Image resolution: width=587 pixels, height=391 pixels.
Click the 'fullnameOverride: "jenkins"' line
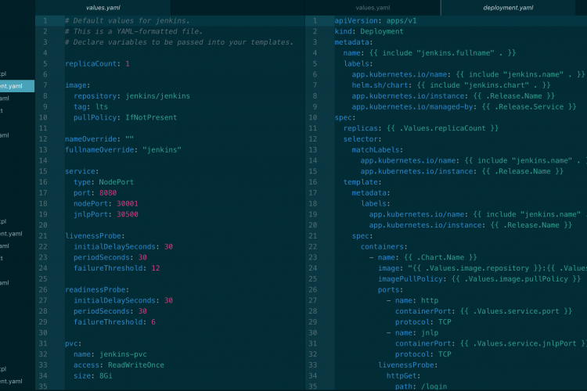click(x=123, y=149)
